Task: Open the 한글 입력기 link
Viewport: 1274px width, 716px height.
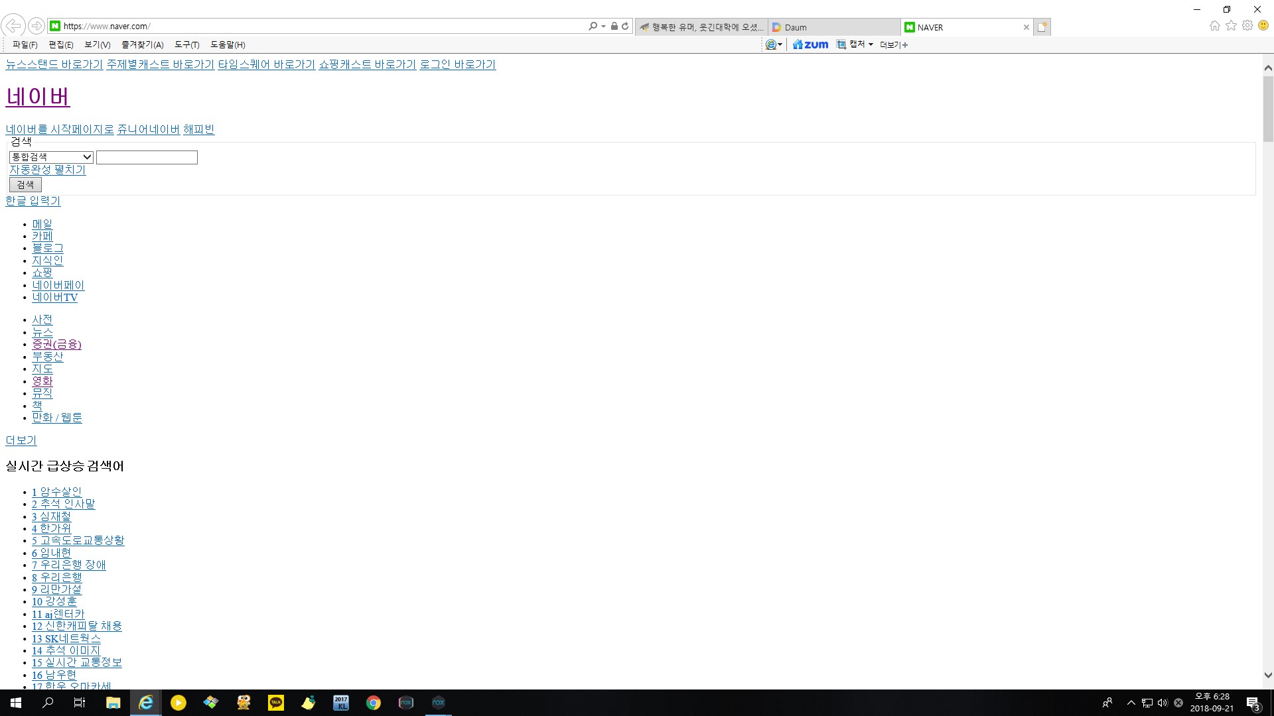Action: tap(33, 201)
